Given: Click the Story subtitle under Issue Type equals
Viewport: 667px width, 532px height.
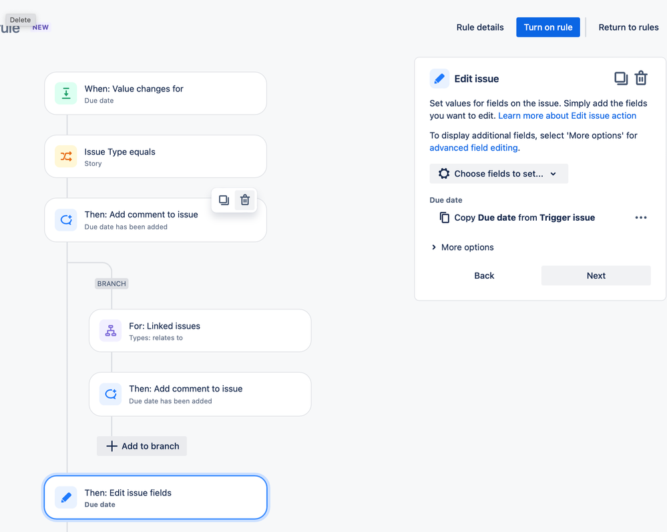Looking at the screenshot, I should (x=93, y=163).
